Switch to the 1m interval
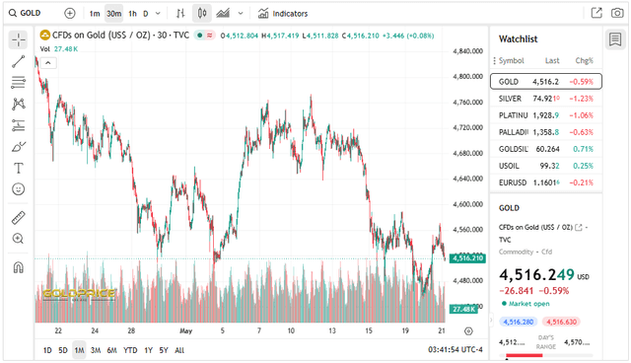The width and height of the screenshot is (631, 363). point(95,14)
